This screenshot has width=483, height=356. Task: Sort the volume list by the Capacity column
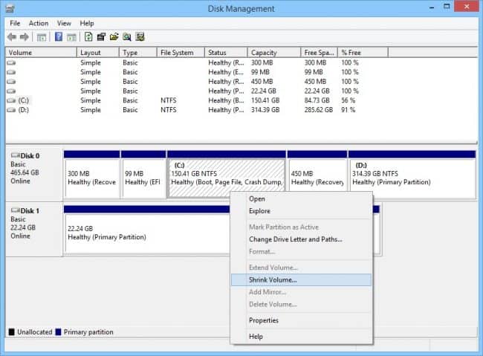[265, 53]
